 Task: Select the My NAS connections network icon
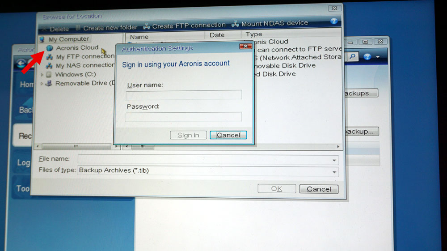pyautogui.click(x=49, y=66)
